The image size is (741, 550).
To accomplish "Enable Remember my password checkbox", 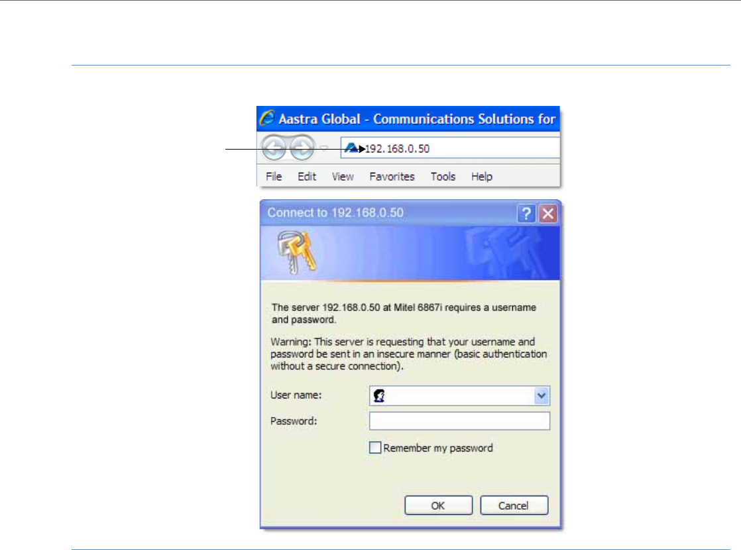I will 374,447.
